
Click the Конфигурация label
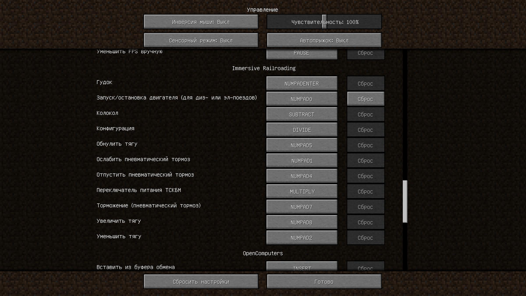tap(115, 128)
